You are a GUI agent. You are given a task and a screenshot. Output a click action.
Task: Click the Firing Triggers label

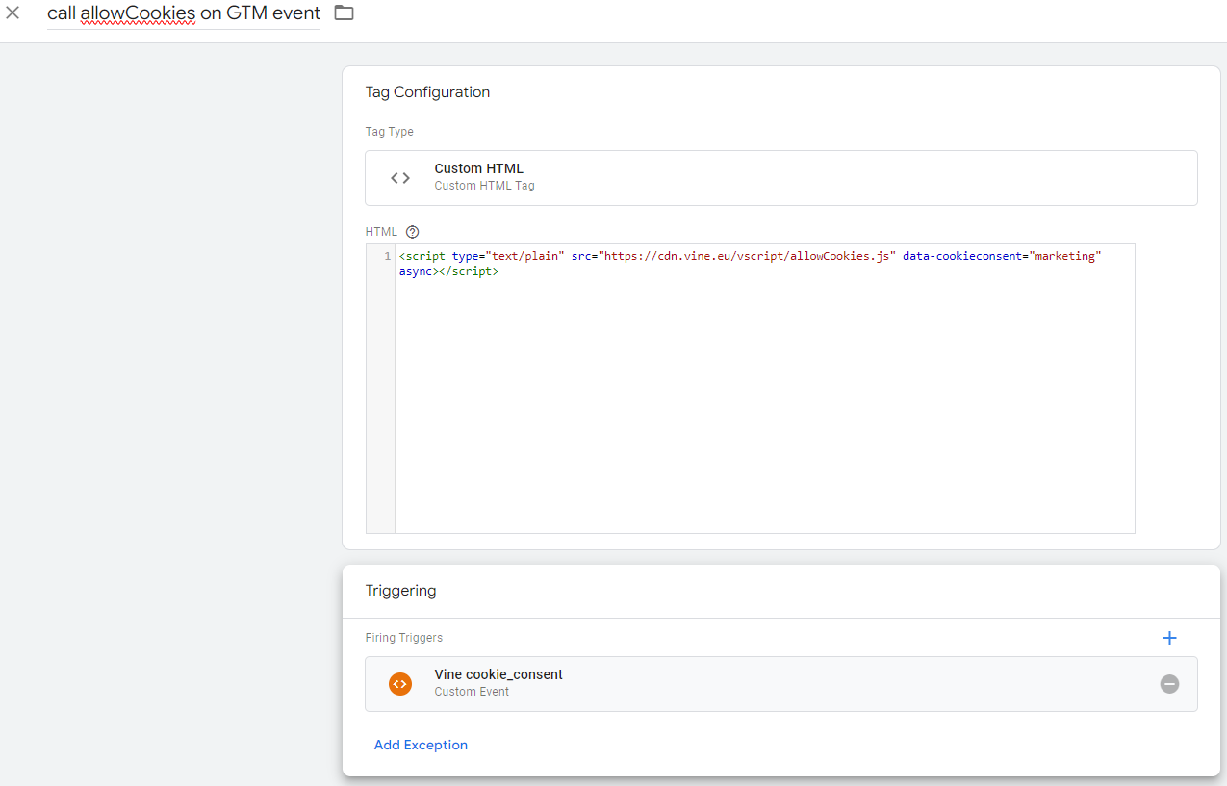pyautogui.click(x=404, y=638)
